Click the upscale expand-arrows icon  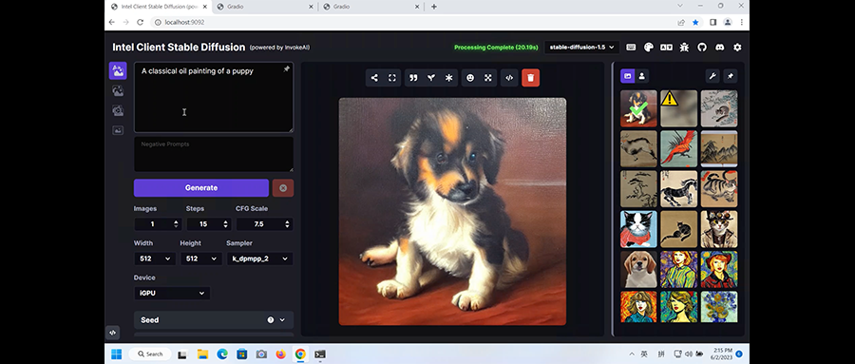coord(488,78)
